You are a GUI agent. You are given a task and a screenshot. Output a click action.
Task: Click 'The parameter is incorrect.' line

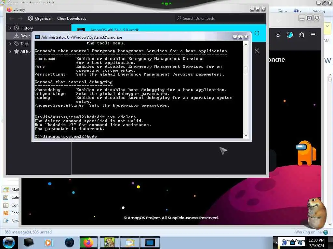click(70, 129)
